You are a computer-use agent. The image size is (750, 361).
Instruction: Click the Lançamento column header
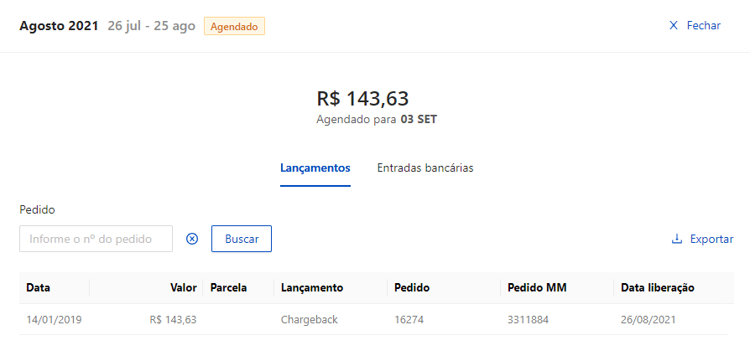312,287
